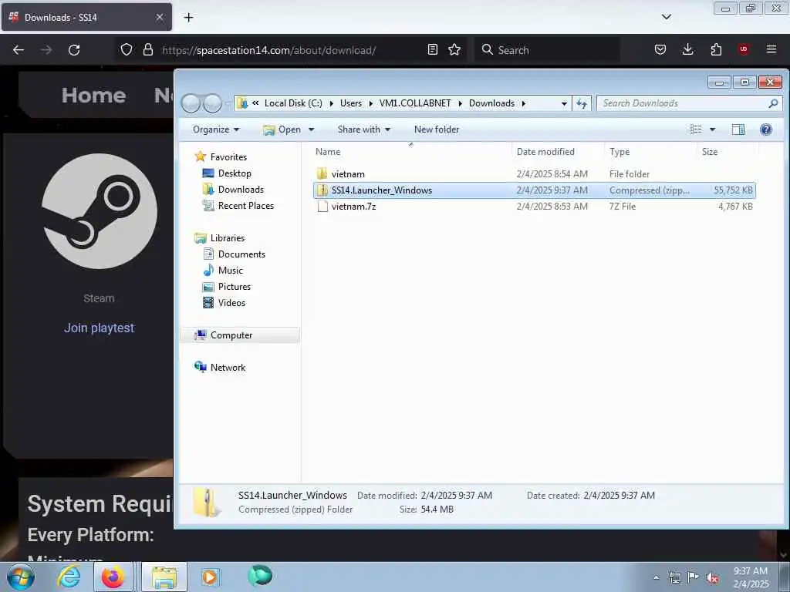Click the uBlock Origin extension icon
790x592 pixels.
coord(744,49)
